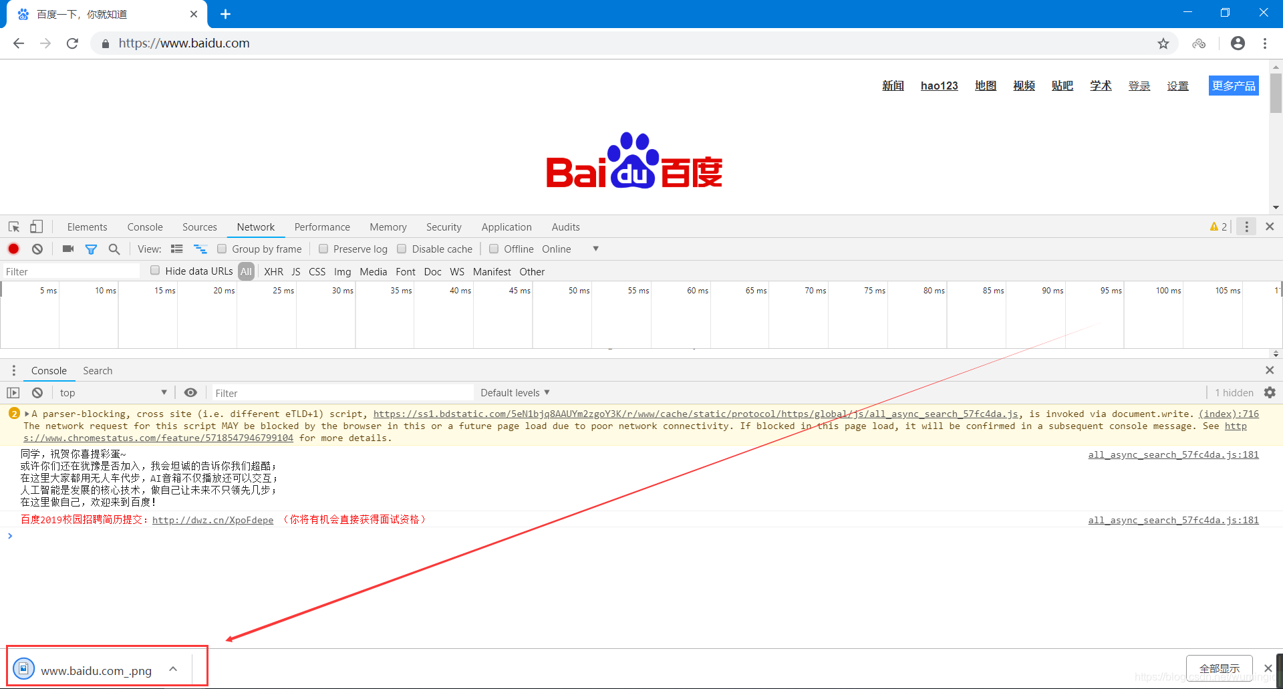
Task: Focus the console Filter input field
Action: click(x=343, y=393)
